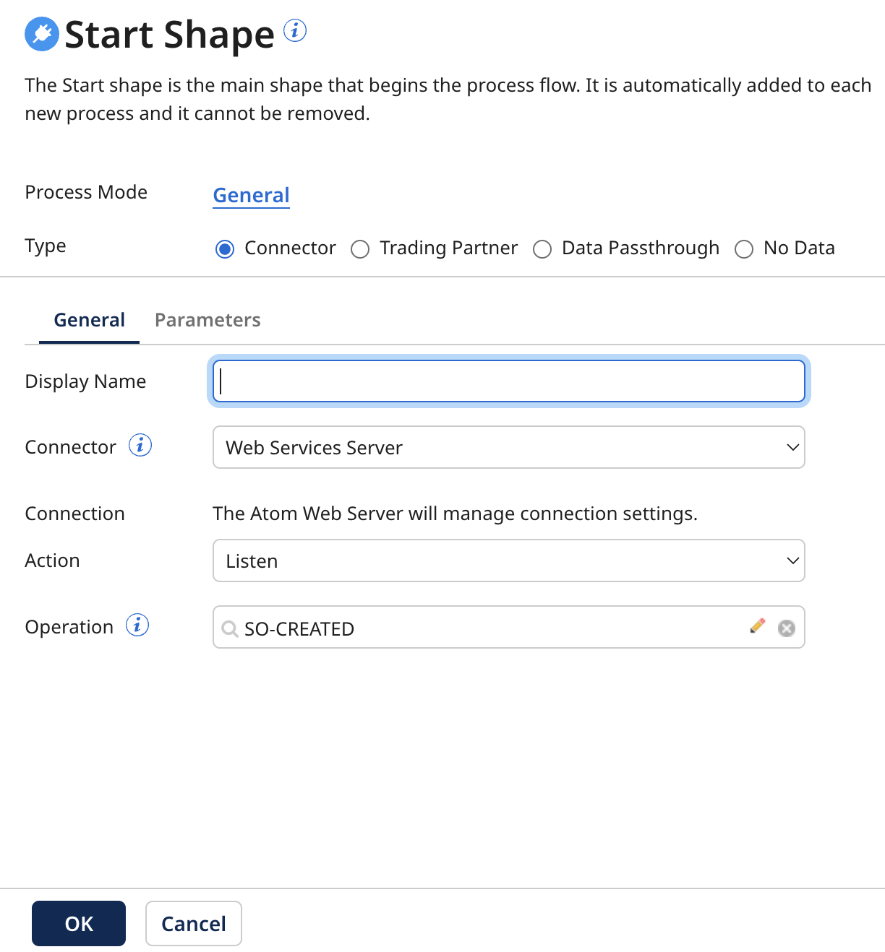Click the Start Shape info icon
885x952 pixels.
tap(294, 30)
